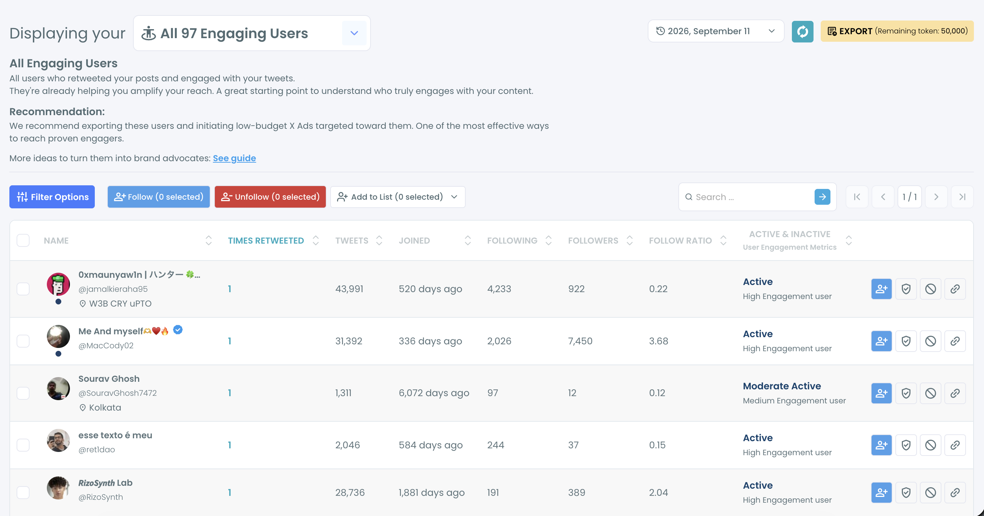Go to next page chevron
This screenshot has height=516, width=984.
tap(936, 197)
